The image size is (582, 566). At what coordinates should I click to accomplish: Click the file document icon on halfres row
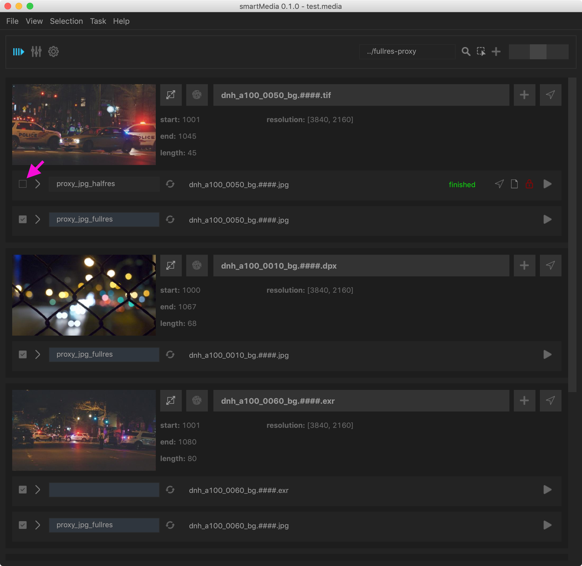tap(514, 184)
